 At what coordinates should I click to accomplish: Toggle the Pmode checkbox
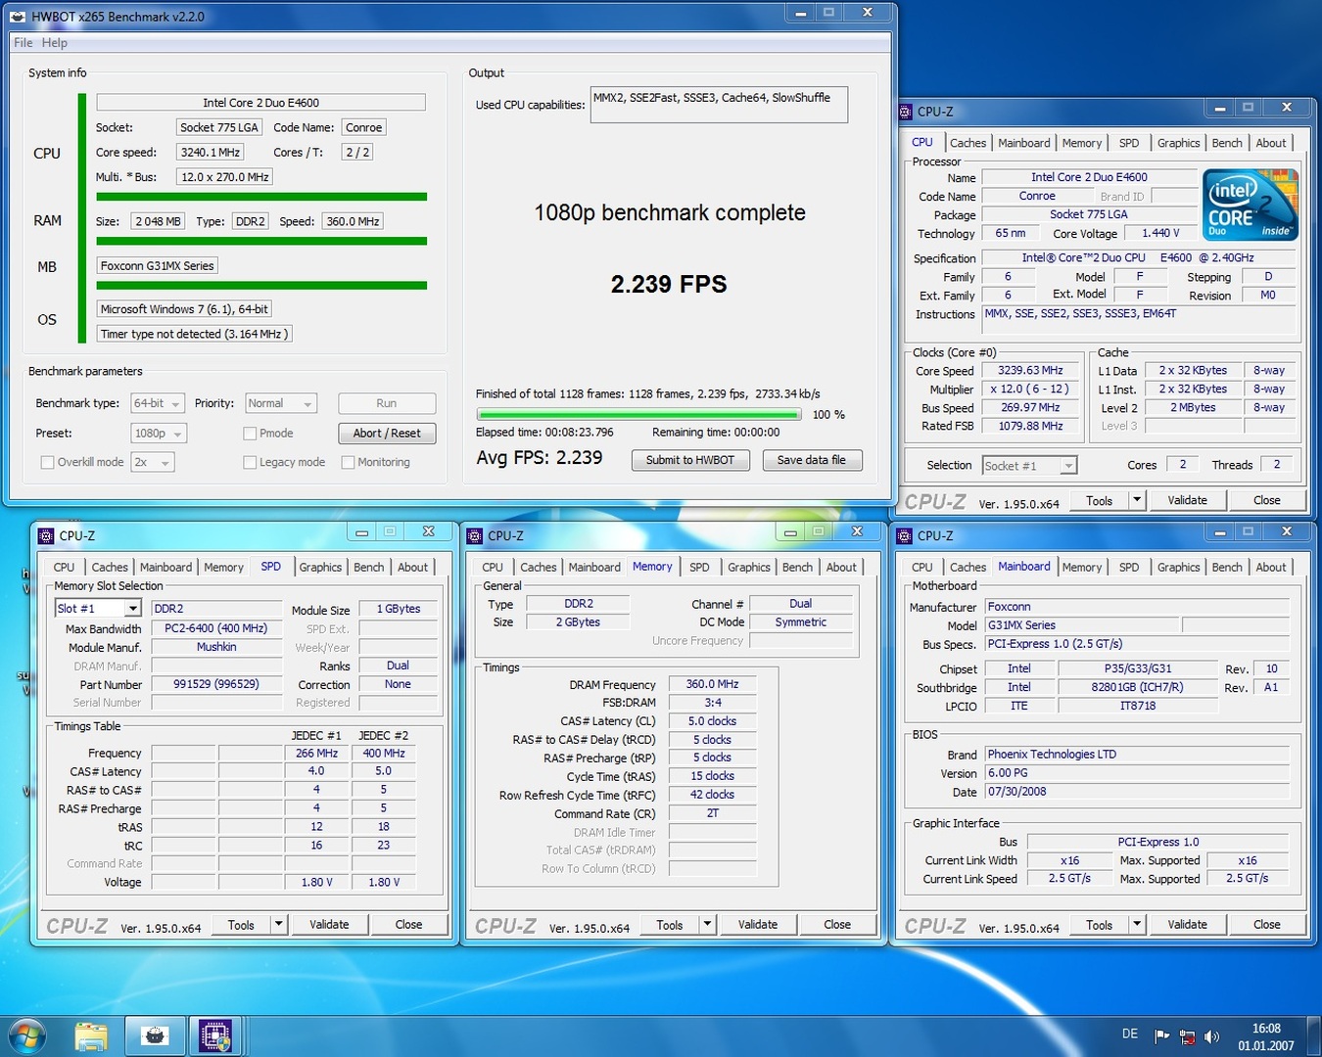(250, 433)
